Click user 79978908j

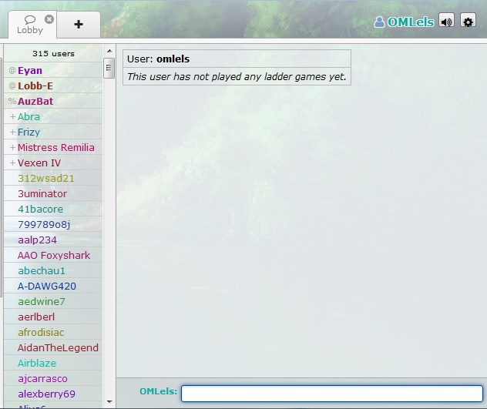point(53,224)
